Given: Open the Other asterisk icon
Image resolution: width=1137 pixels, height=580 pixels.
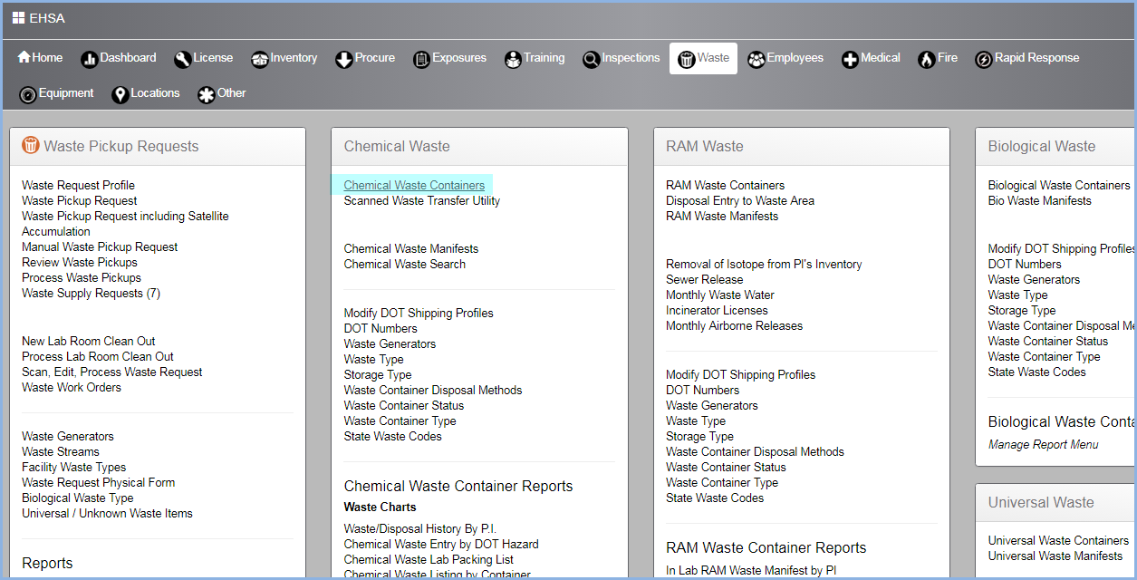Looking at the screenshot, I should 207,94.
